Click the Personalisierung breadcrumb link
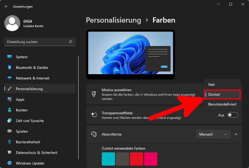Image resolution: width=249 pixels, height=168 pixels. click(113, 20)
